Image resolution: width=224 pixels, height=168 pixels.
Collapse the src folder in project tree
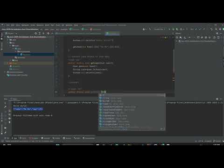(x=8, y=43)
